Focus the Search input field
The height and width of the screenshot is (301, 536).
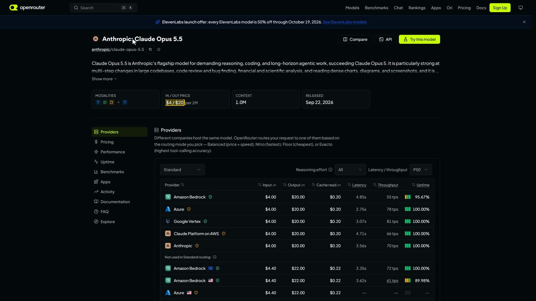pos(104,8)
